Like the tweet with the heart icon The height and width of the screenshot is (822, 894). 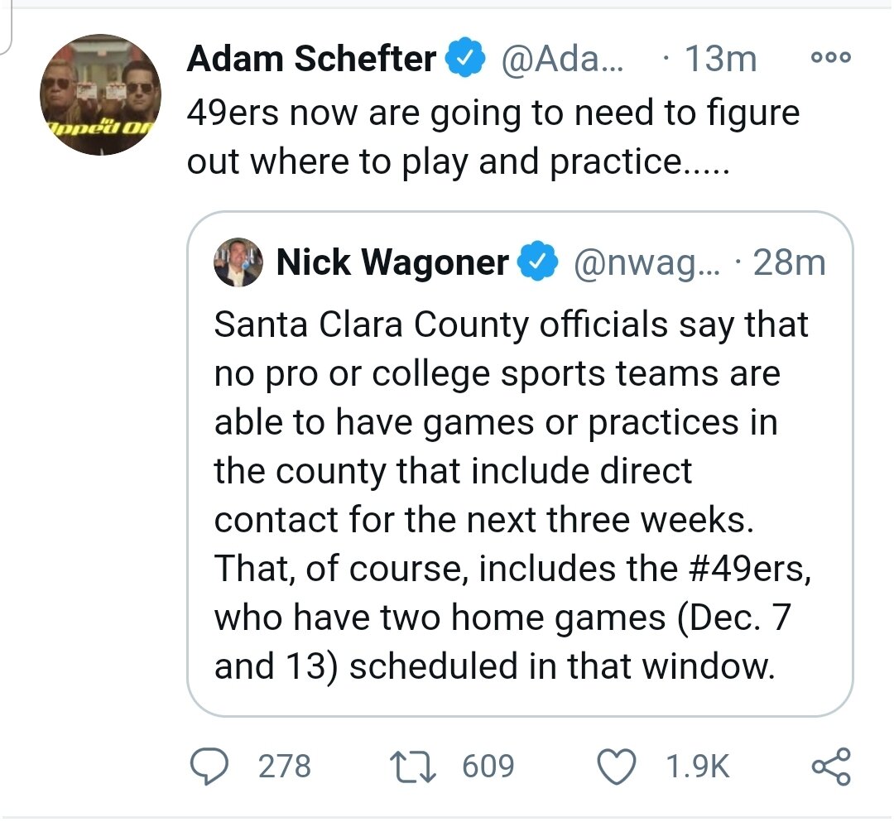(x=617, y=766)
